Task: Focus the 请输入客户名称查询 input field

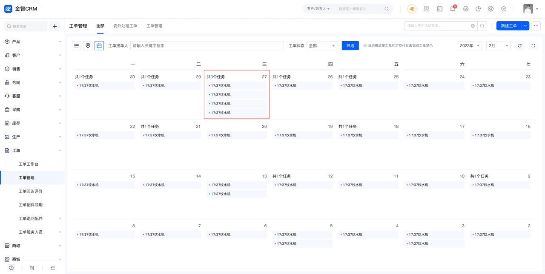Action: [441, 26]
